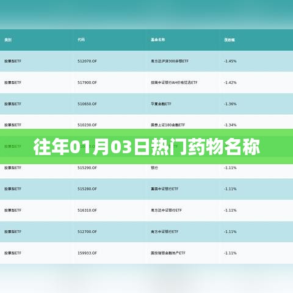Open the 国泰上证180金融ETF fund name
Viewport: 293px width, 293px height.
[x=168, y=125]
